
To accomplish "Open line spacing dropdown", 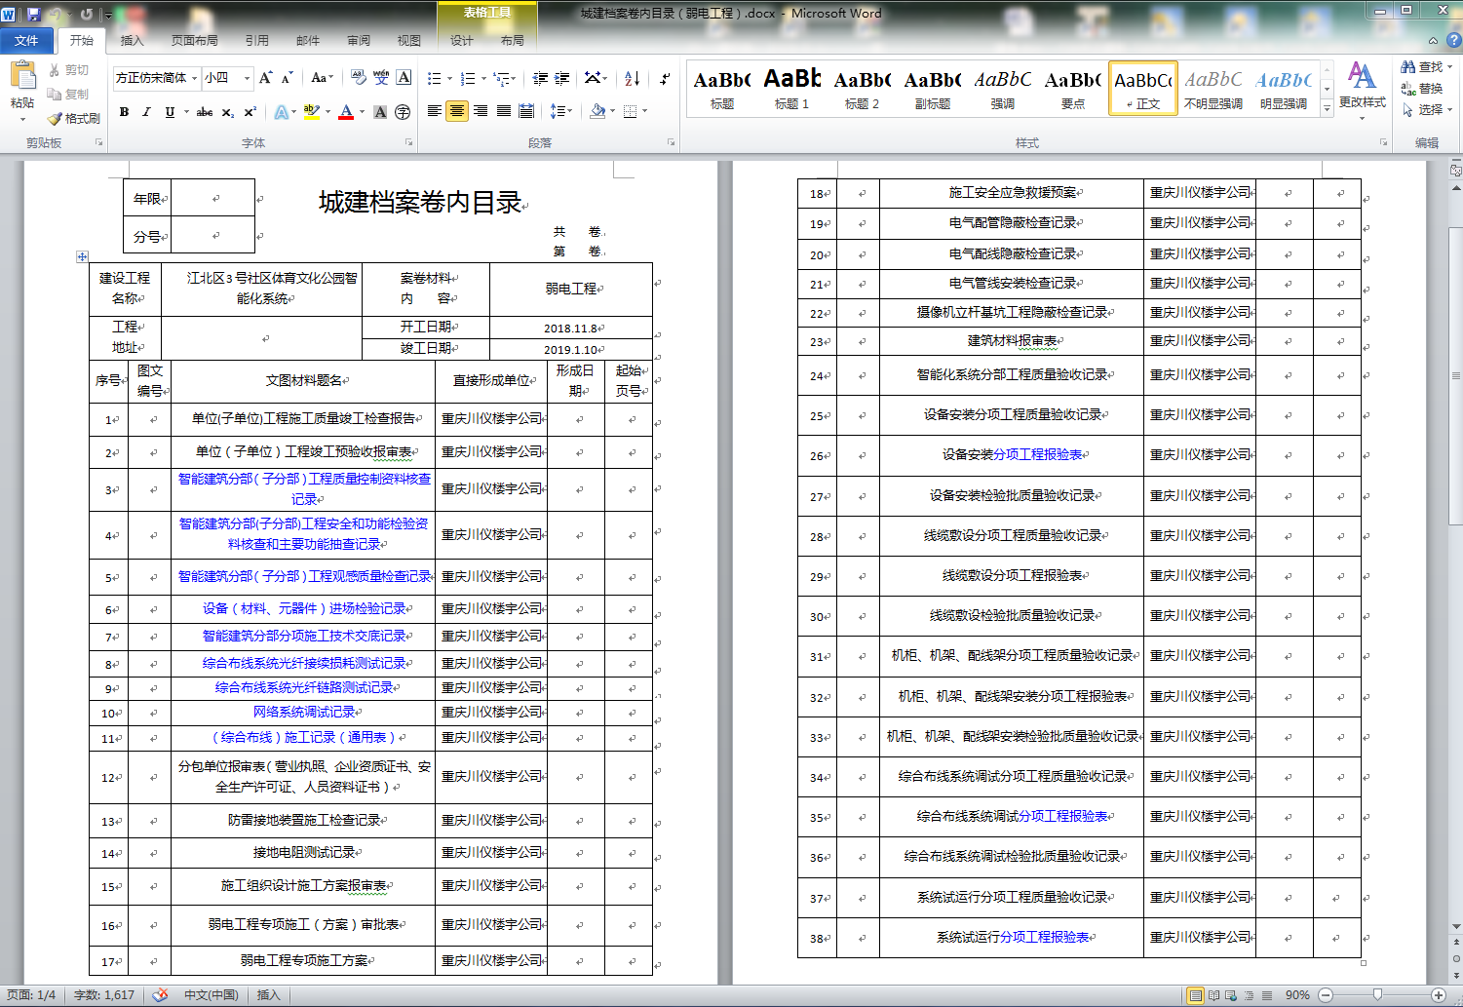I will point(561,111).
